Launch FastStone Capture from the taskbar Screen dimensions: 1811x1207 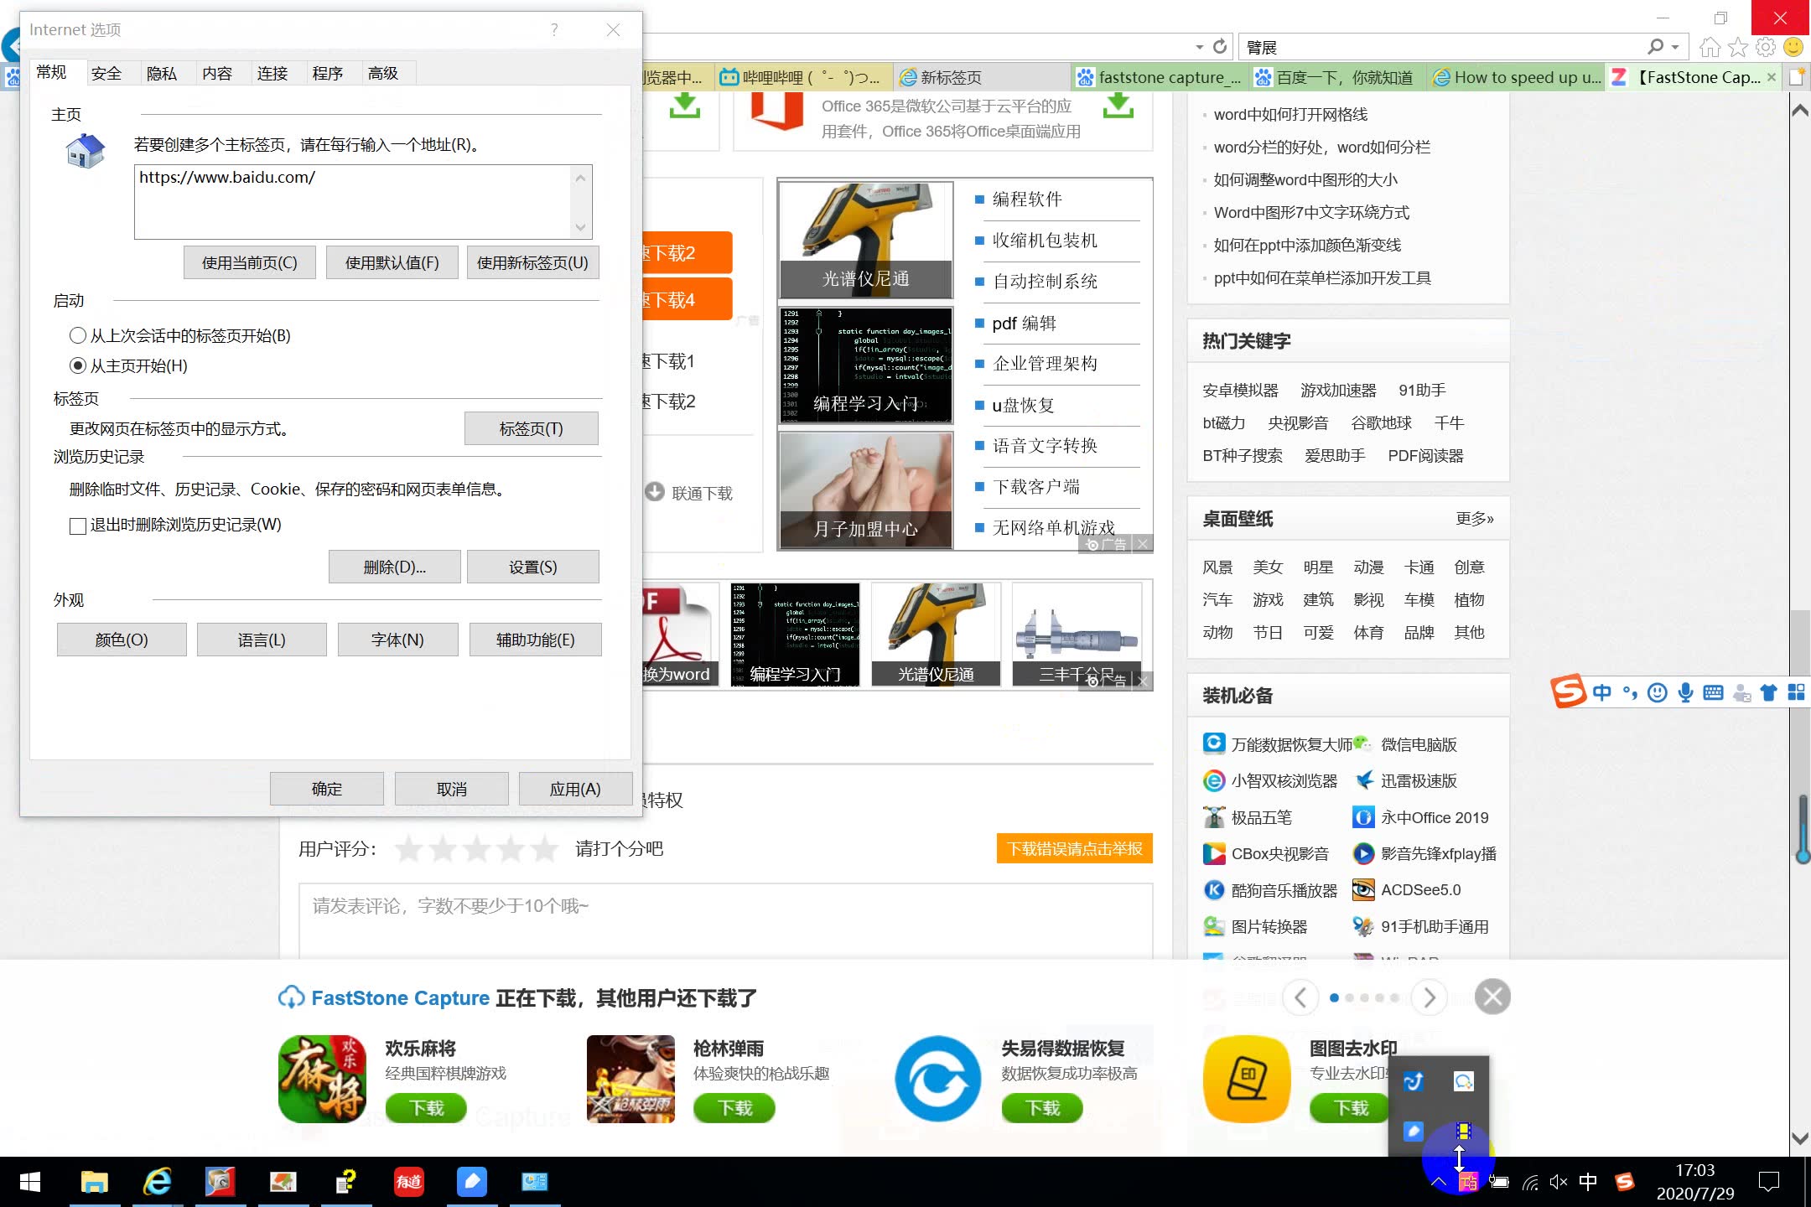point(221,1183)
